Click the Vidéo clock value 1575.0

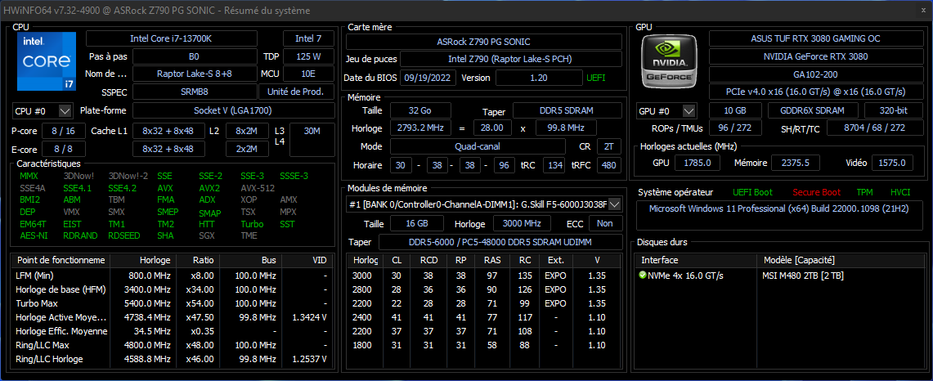(892, 164)
